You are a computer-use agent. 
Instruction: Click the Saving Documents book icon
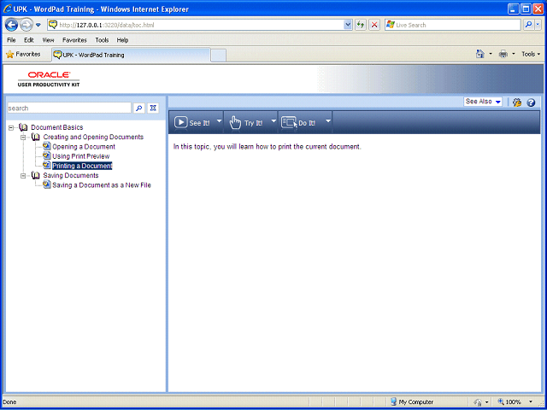[x=35, y=175]
